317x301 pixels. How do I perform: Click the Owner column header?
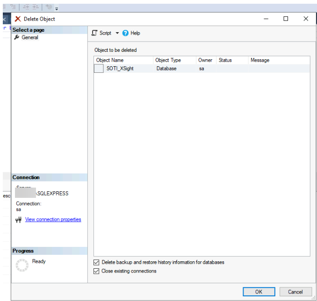(205, 60)
